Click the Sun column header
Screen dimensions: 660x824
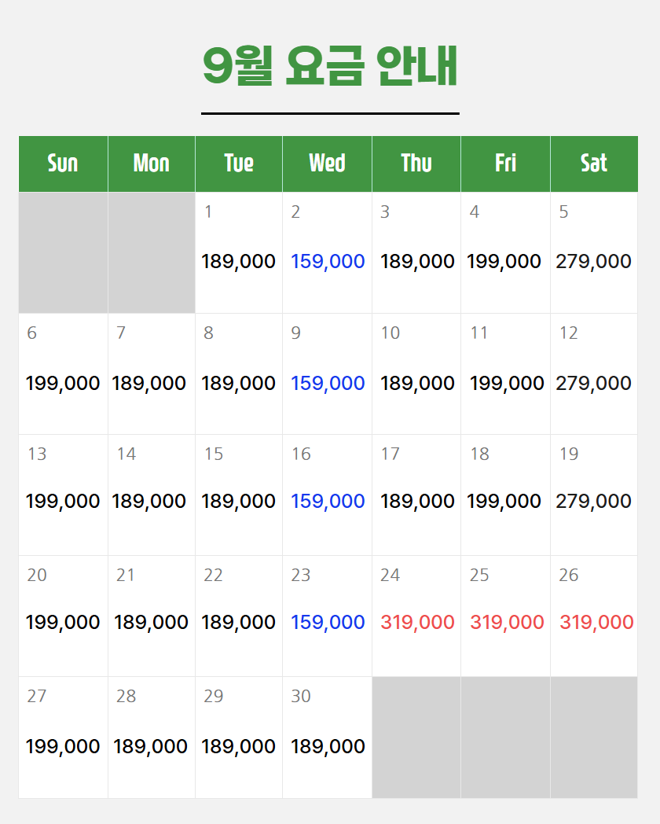63,164
